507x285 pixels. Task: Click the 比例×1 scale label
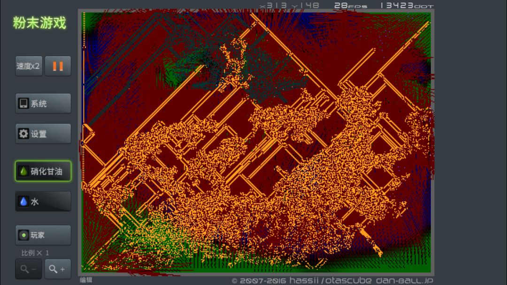(x=35, y=253)
